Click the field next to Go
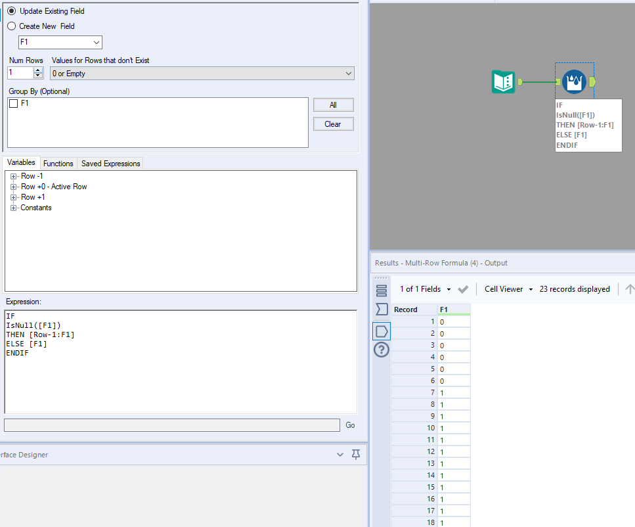Screen dimensions: 635x527 tap(171, 425)
